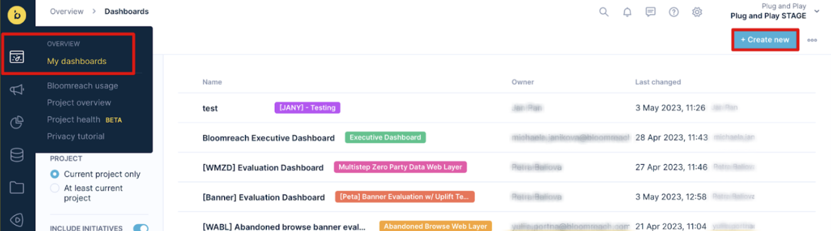
Task: Select My dashboards menu item
Action: [77, 61]
